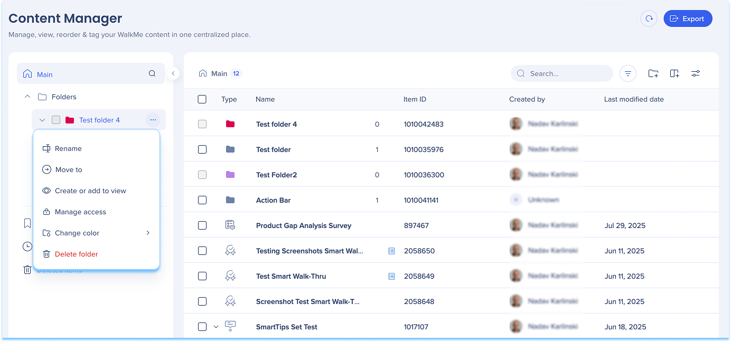
Task: Expand the SmartTips Set Test row
Action: pyautogui.click(x=215, y=327)
